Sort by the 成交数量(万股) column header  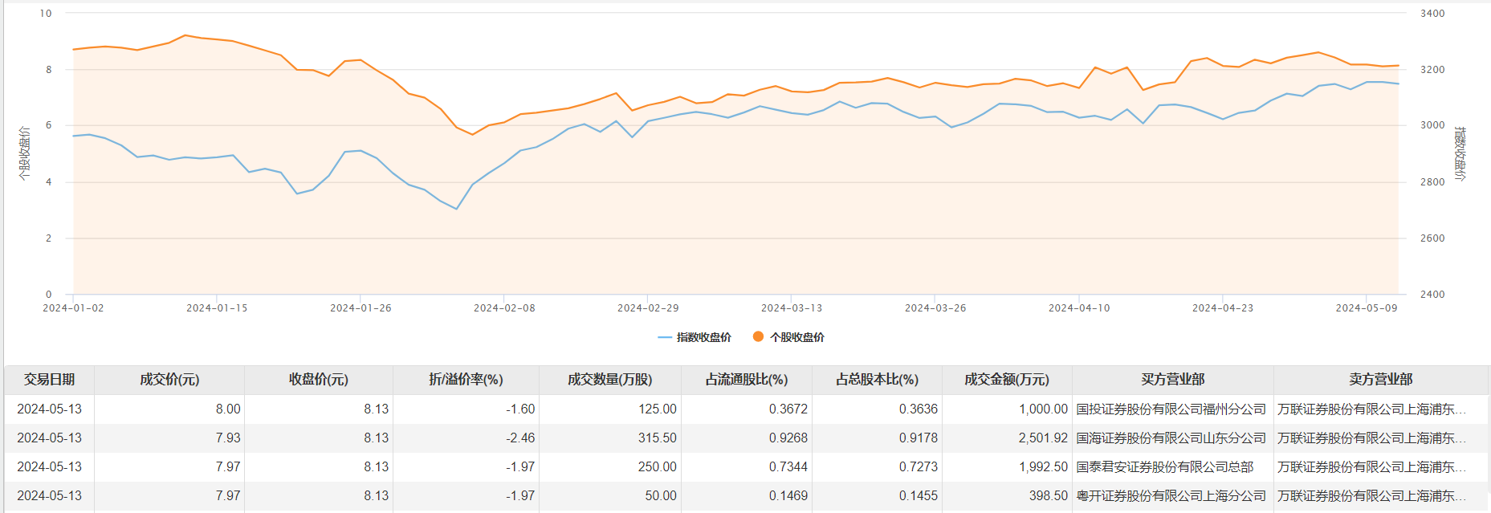(x=610, y=380)
